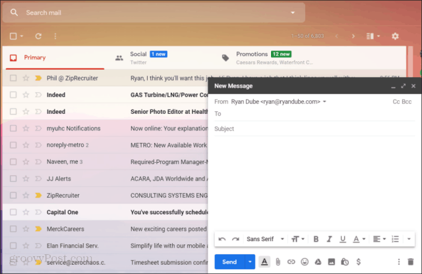
Task: Toggle confidential mode lock-clock icon
Action: 345,262
